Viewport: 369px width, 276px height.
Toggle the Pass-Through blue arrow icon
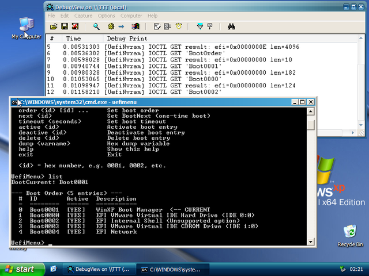tap(121, 26)
